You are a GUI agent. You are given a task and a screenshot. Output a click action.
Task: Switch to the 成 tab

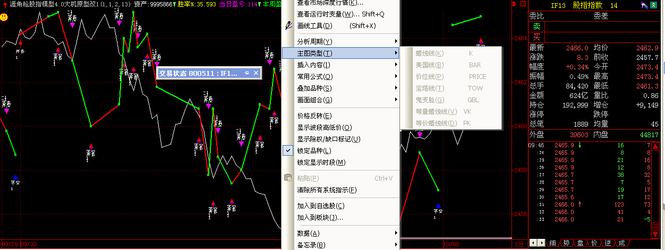621,243
